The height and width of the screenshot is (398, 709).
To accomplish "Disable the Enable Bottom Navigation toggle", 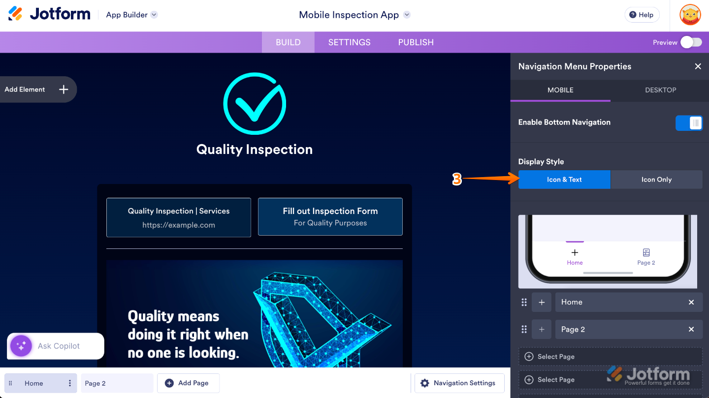I will (689, 122).
